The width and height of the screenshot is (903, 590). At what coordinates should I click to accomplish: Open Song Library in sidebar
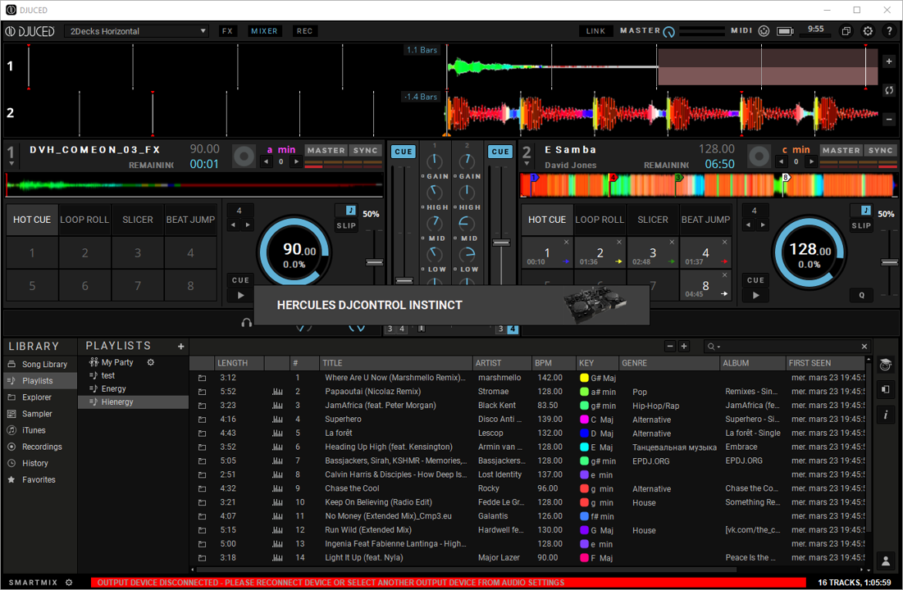coord(40,365)
